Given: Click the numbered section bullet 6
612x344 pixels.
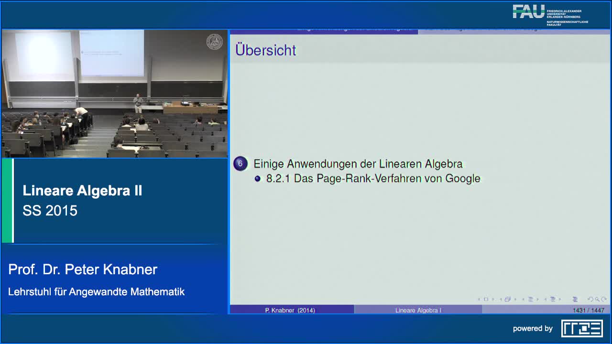Looking at the screenshot, I should (240, 164).
